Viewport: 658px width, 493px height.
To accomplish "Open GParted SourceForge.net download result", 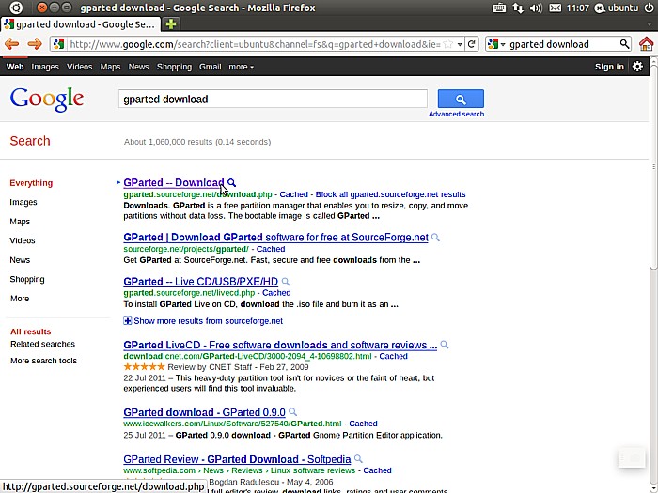I will 275,238.
